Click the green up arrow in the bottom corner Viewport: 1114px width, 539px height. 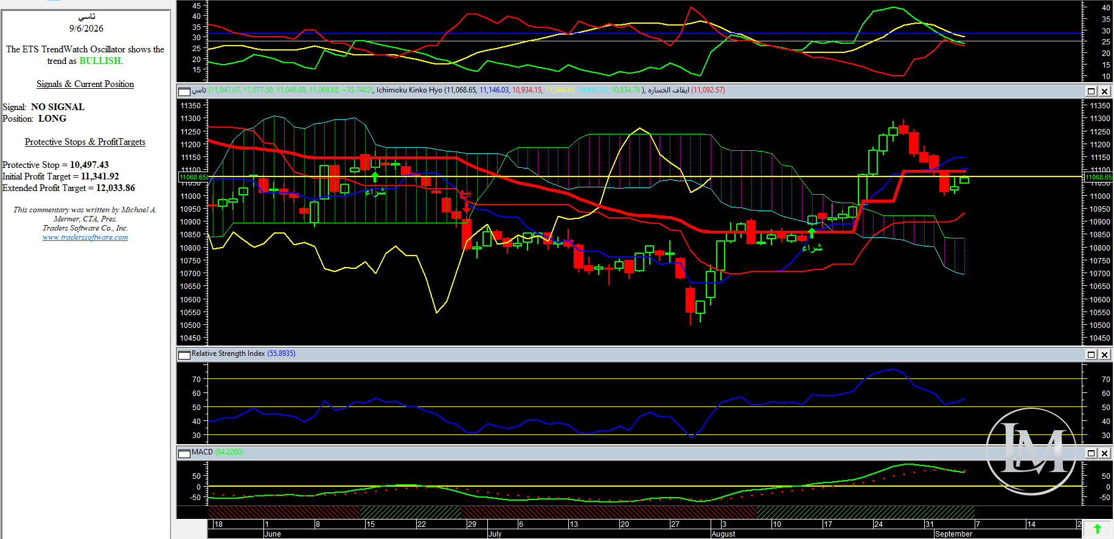[1097, 529]
